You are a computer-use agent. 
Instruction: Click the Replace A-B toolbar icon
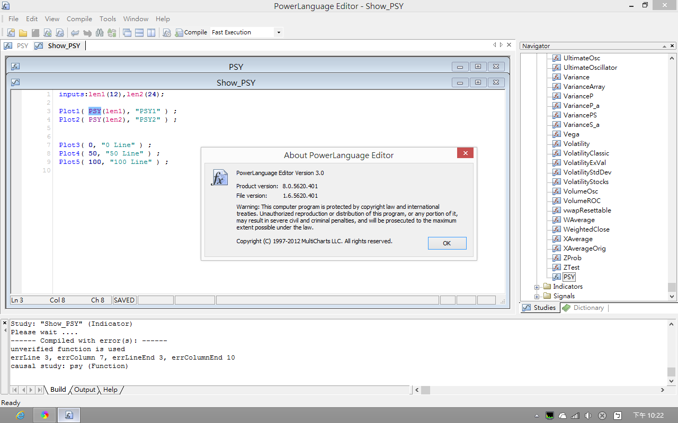[x=111, y=32]
